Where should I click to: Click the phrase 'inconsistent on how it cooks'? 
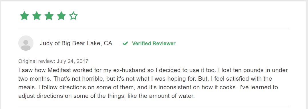[x=197, y=87]
